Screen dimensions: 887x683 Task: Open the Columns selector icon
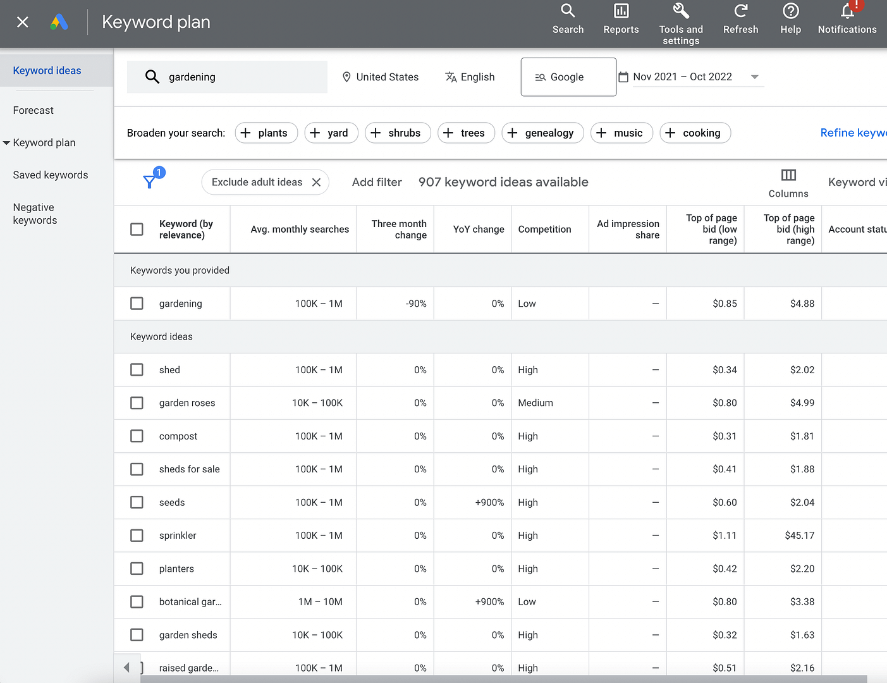pyautogui.click(x=788, y=175)
